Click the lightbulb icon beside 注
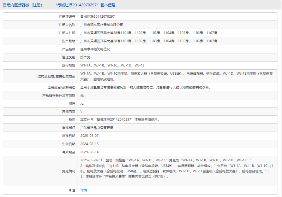Image resolution: width=282 pixels, height=197 pixels. point(70,190)
